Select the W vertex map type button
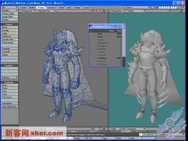 141,135
